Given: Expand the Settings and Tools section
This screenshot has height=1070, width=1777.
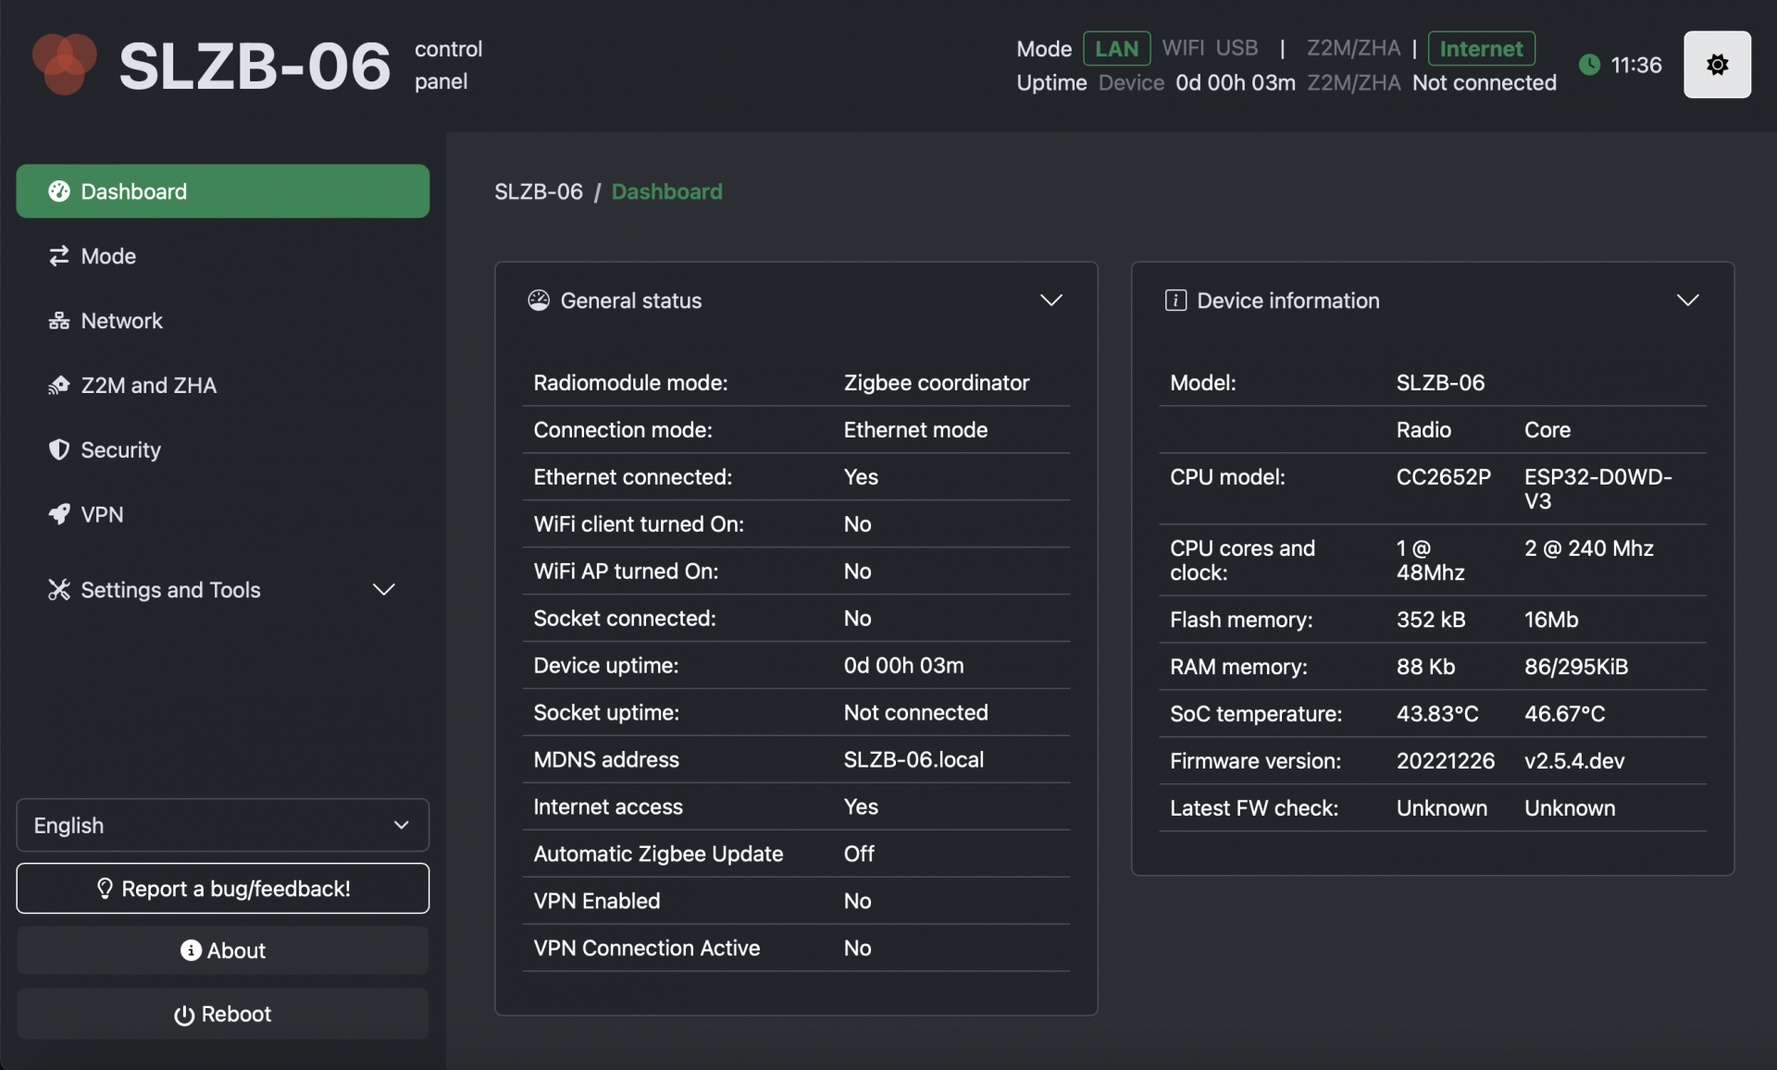Looking at the screenshot, I should tap(383, 589).
